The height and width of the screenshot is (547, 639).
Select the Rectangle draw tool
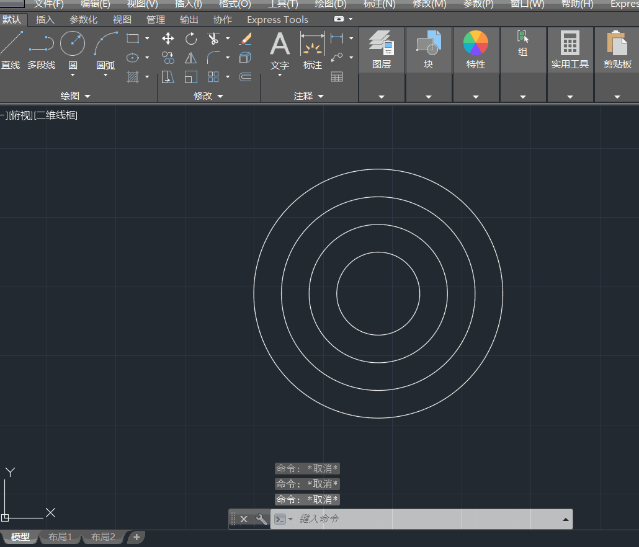coord(133,38)
